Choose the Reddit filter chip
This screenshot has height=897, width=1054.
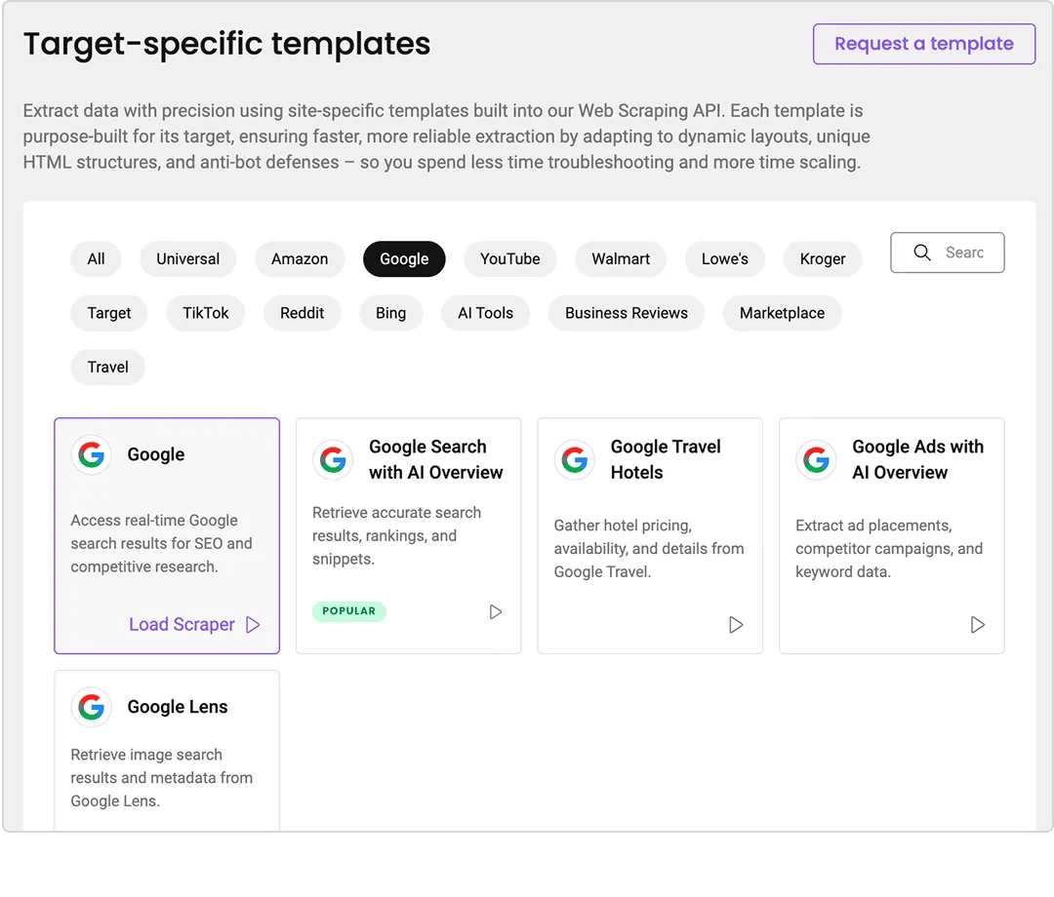pyautogui.click(x=302, y=313)
